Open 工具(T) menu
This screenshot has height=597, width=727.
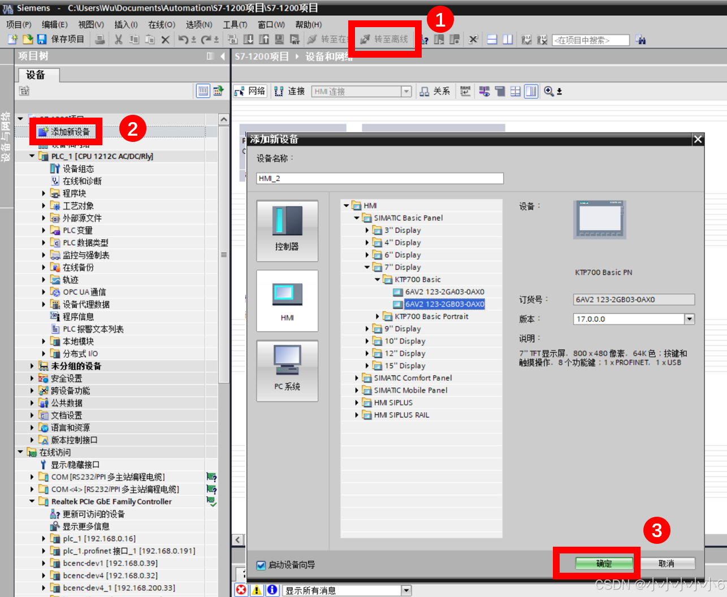tap(235, 24)
